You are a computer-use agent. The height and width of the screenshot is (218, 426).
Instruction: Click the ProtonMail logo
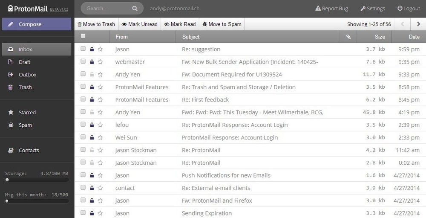pyautogui.click(x=27, y=8)
